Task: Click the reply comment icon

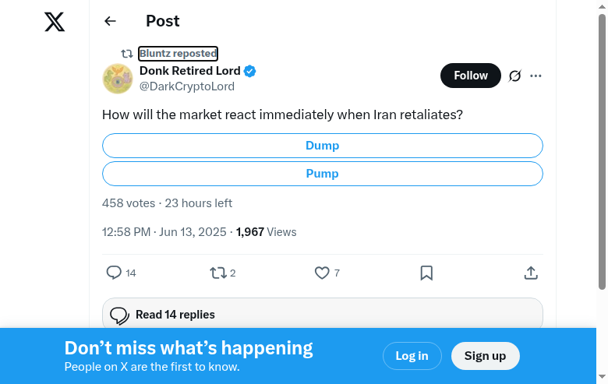Action: click(x=114, y=273)
